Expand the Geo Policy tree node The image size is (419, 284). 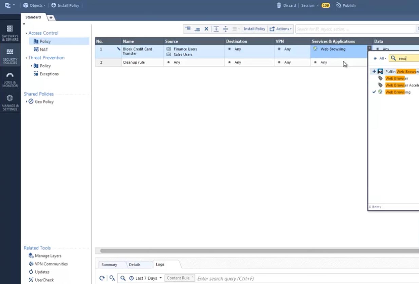[x=26, y=102]
